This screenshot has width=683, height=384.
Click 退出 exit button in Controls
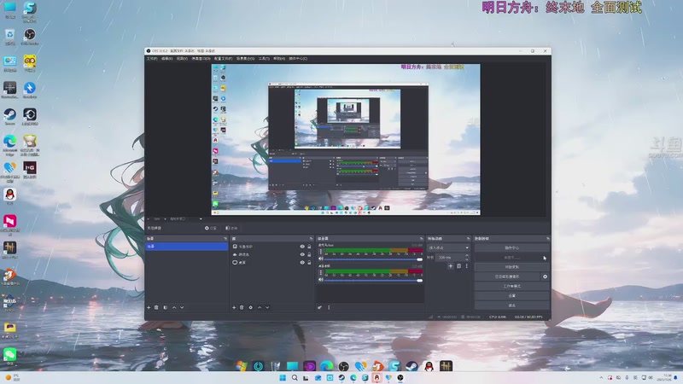pos(511,305)
